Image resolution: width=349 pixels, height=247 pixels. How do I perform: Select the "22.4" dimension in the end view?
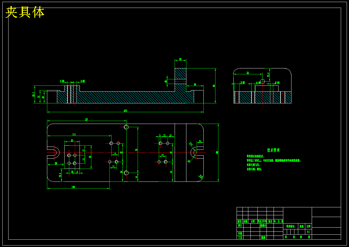(268, 75)
